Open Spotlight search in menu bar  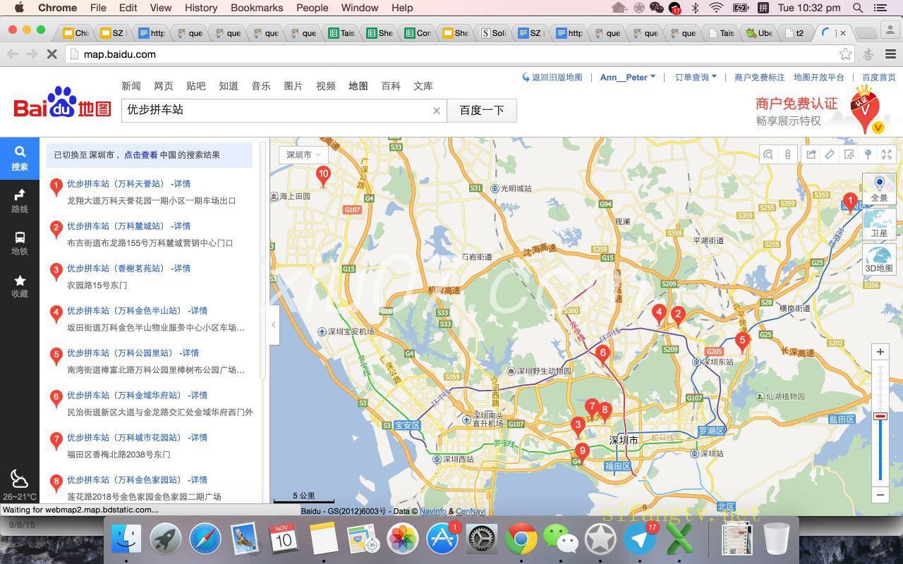[x=858, y=8]
